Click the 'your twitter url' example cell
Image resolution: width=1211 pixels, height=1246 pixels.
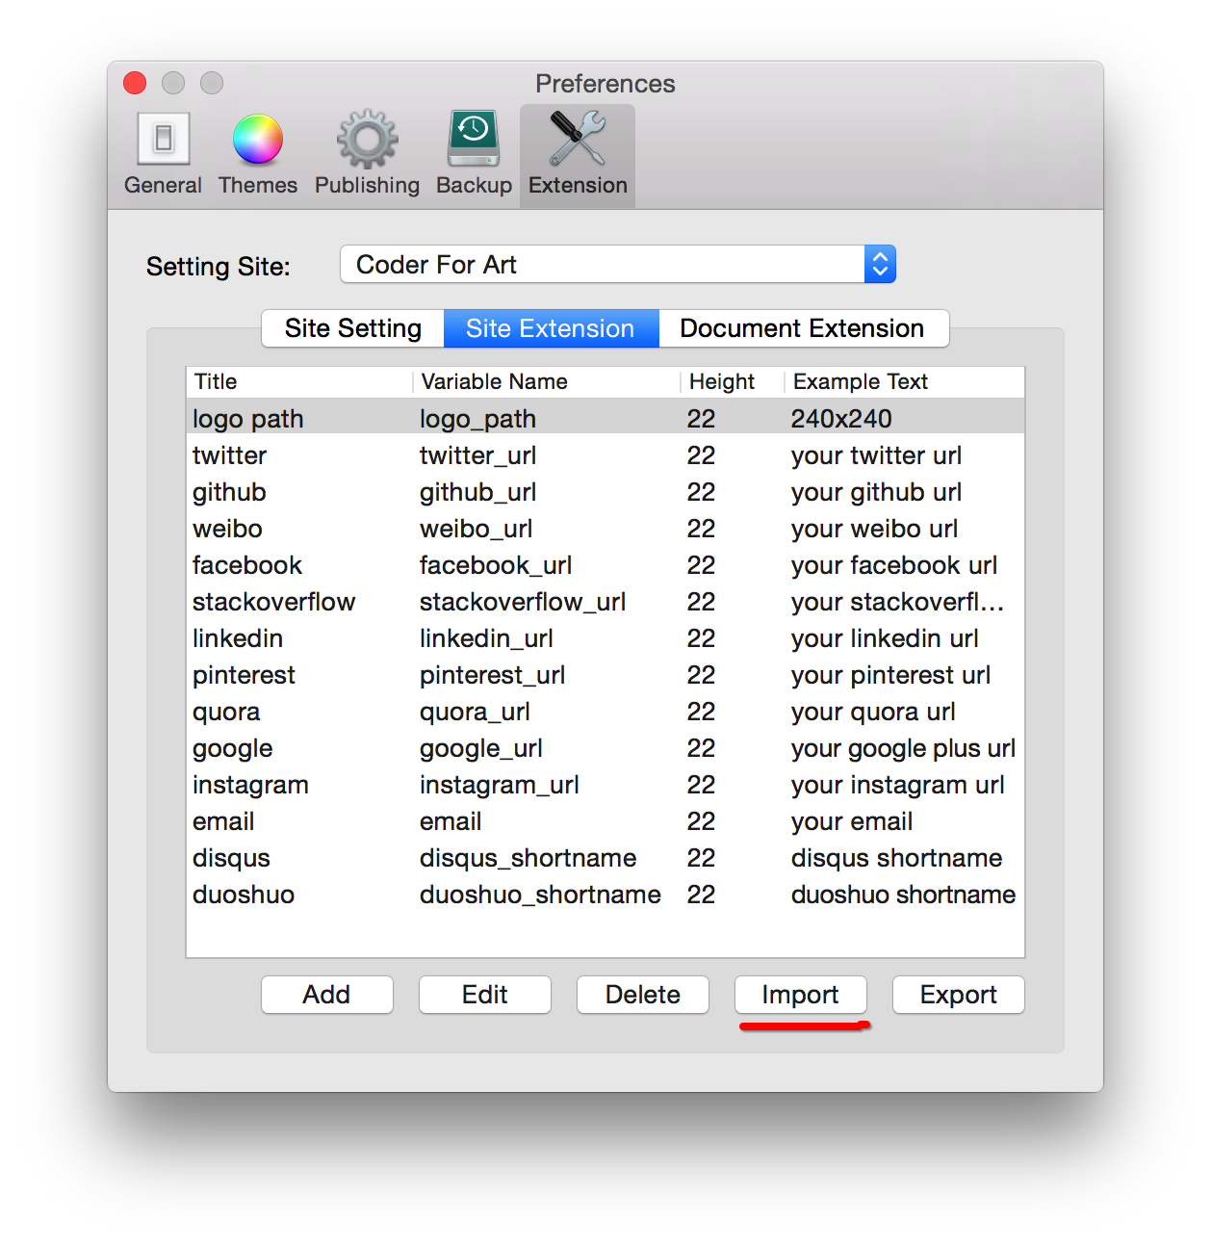876,455
